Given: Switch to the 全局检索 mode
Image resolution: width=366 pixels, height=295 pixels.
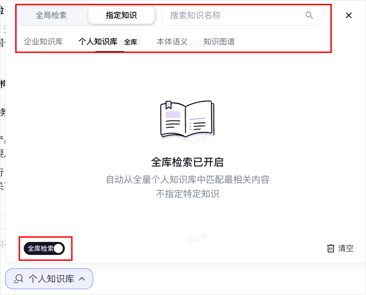Looking at the screenshot, I should [x=51, y=15].
